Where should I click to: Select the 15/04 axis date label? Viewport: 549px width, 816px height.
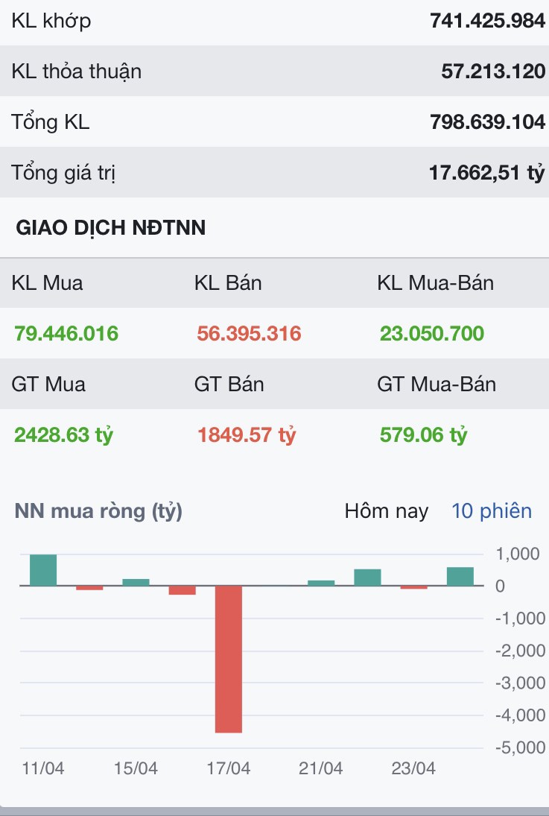click(x=136, y=768)
